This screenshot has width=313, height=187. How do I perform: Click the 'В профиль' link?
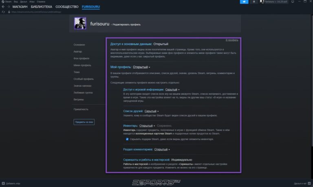pyautogui.click(x=232, y=40)
